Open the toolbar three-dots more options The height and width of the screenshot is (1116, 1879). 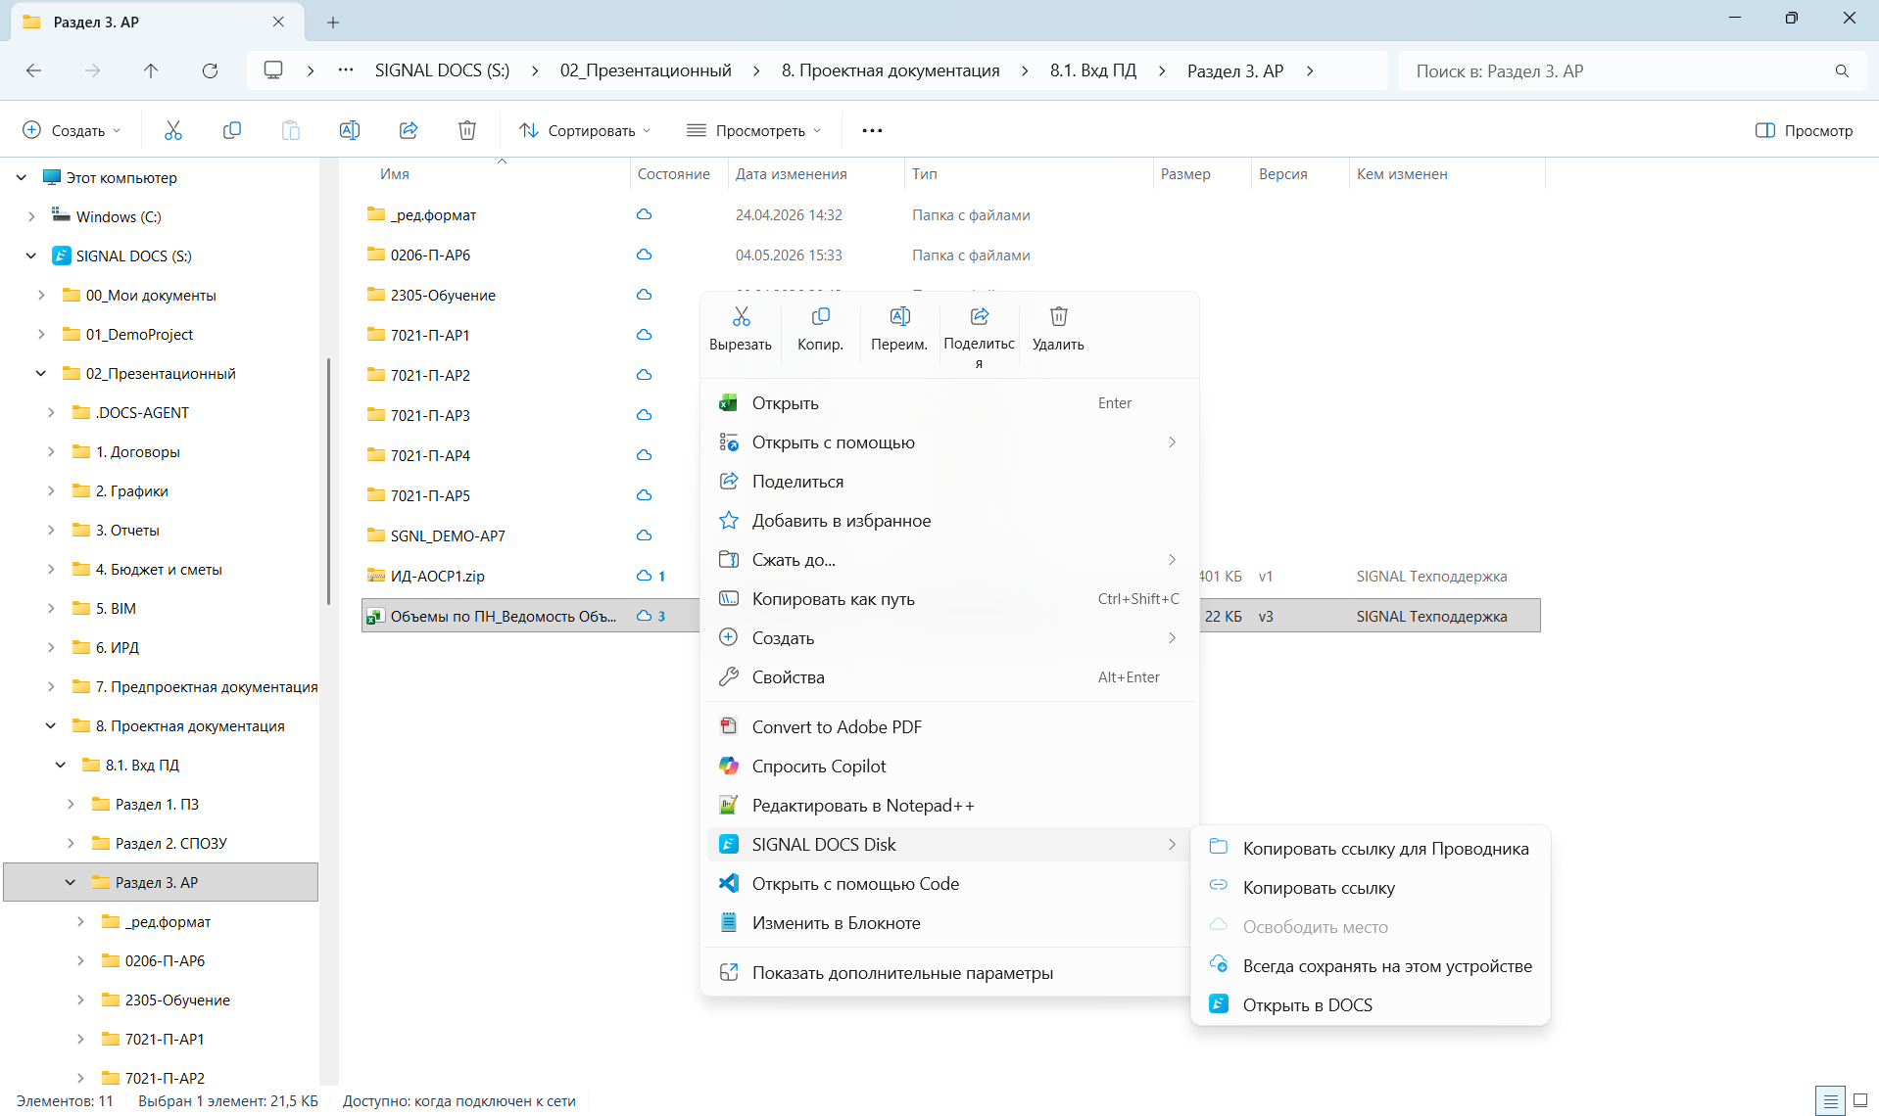pyautogui.click(x=872, y=130)
